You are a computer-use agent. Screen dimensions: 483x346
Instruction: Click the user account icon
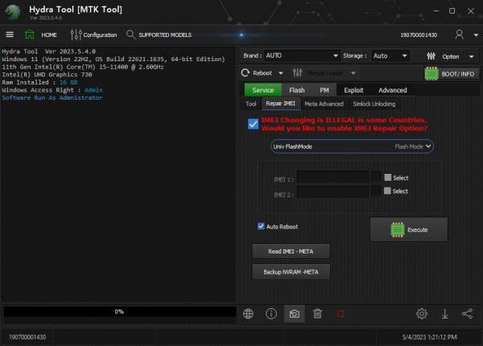(x=460, y=35)
